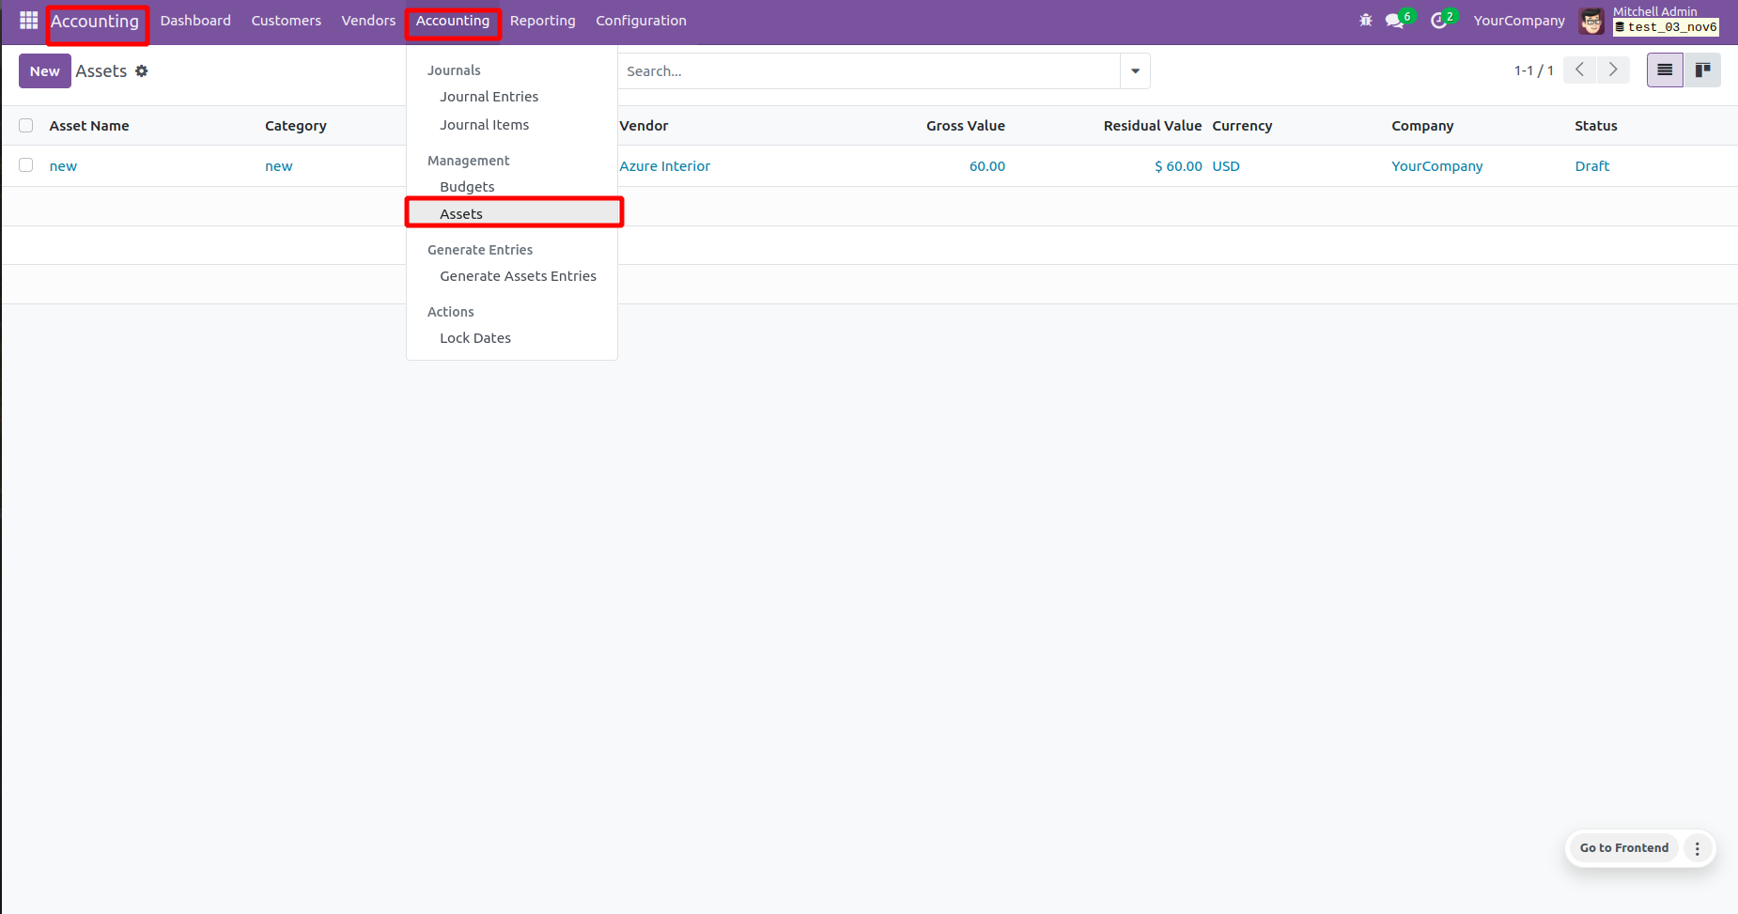Select Journal Entries from the menu

(x=489, y=97)
